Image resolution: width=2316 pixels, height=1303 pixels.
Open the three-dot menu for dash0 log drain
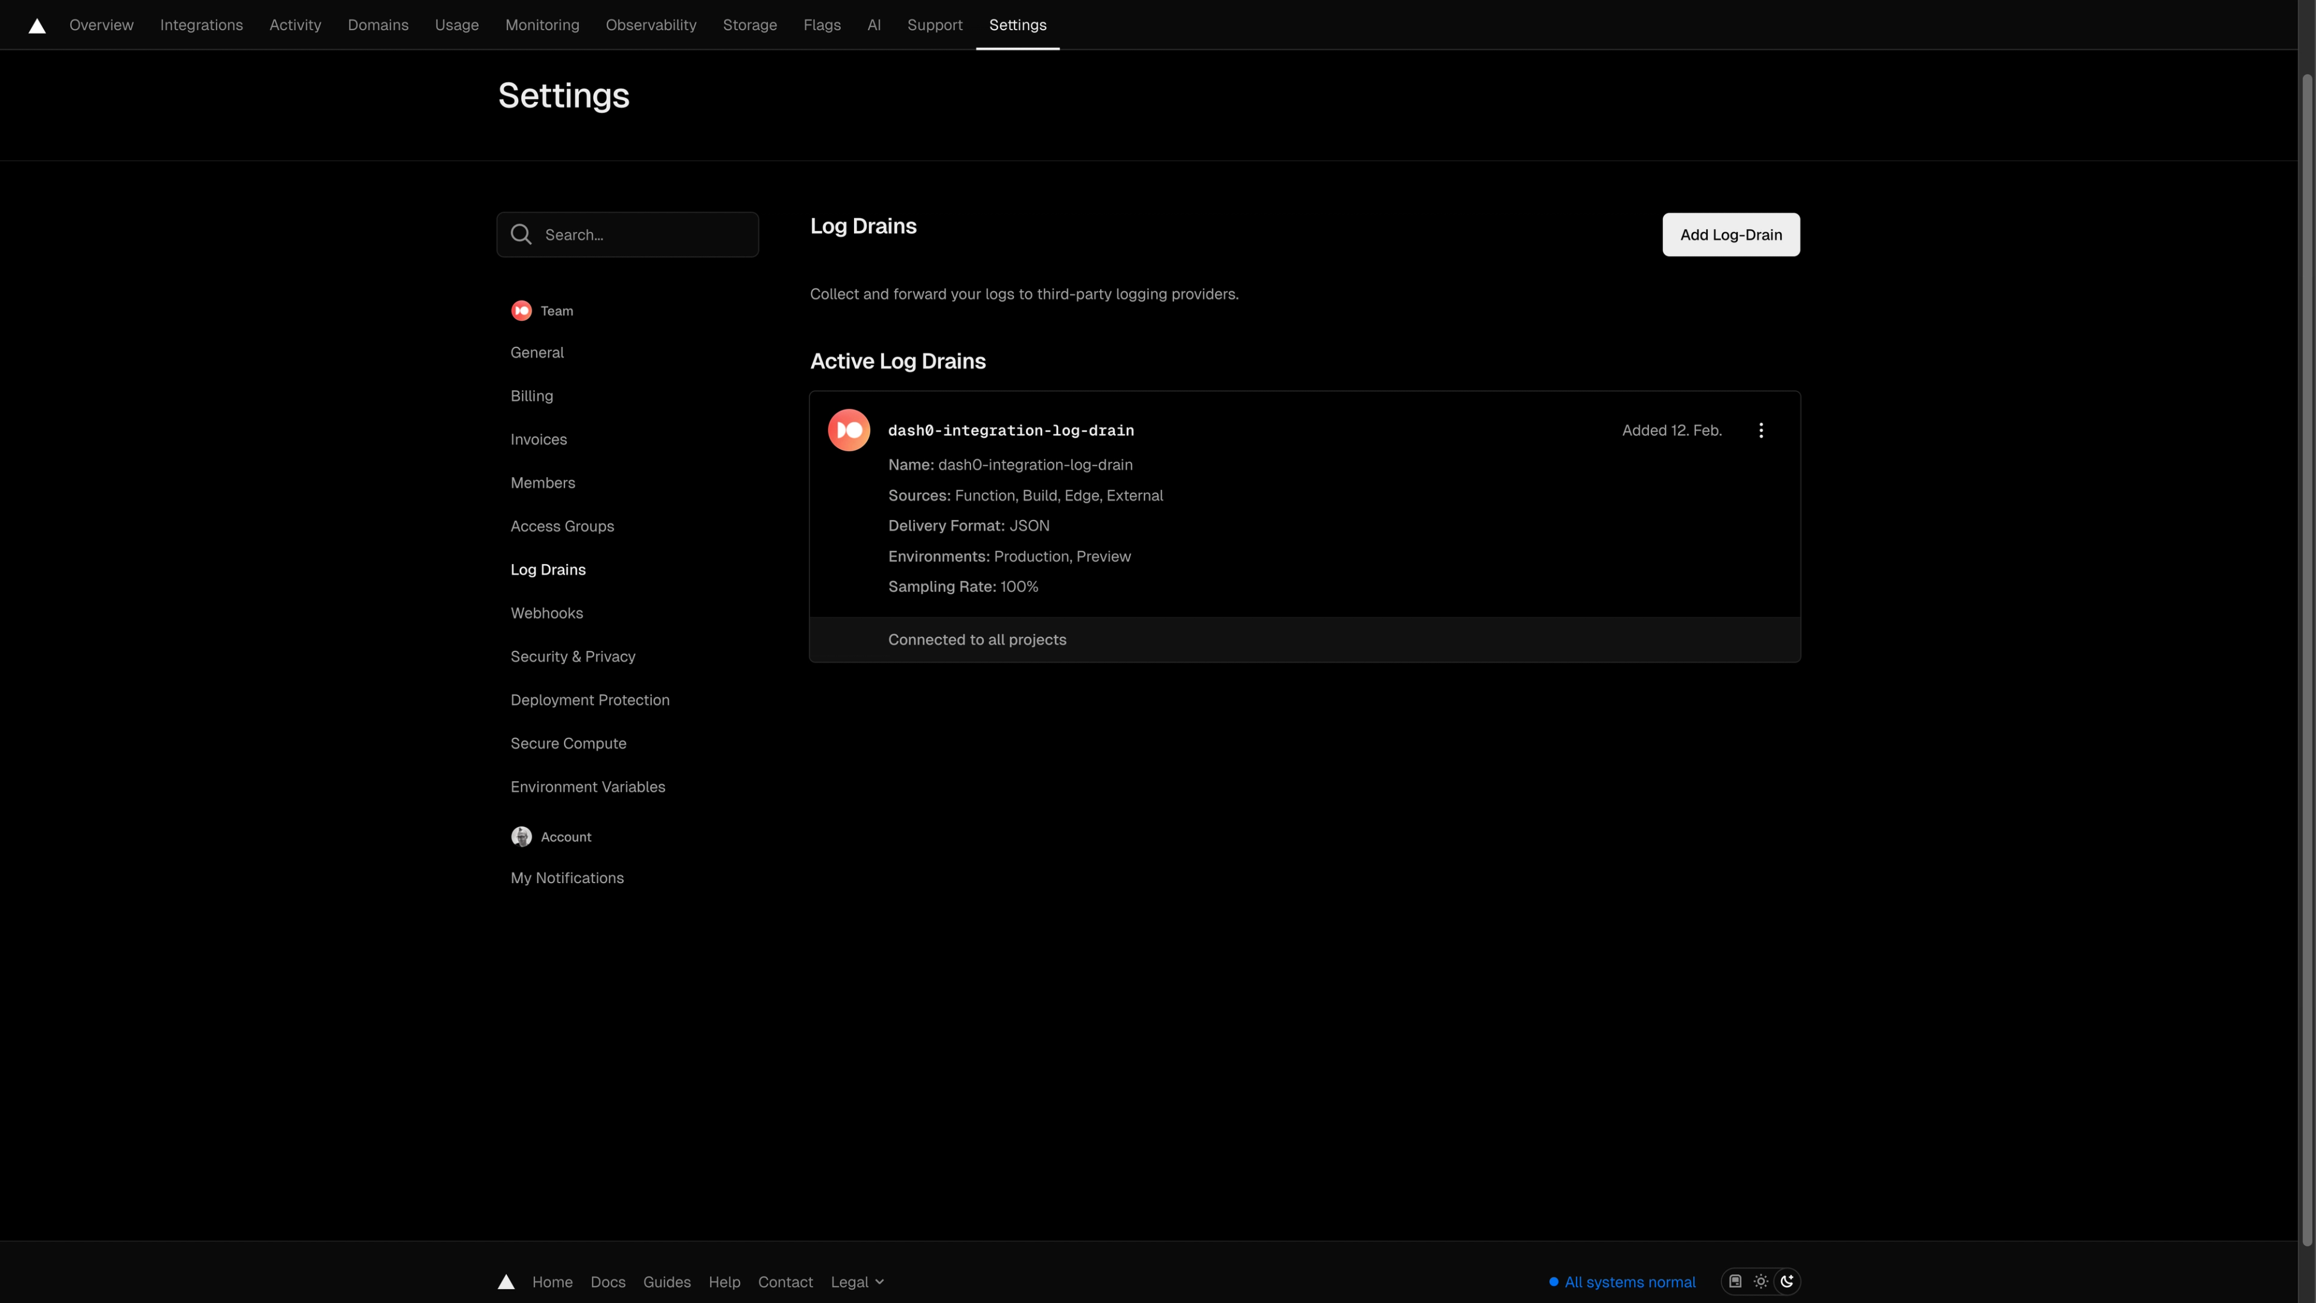(1761, 430)
